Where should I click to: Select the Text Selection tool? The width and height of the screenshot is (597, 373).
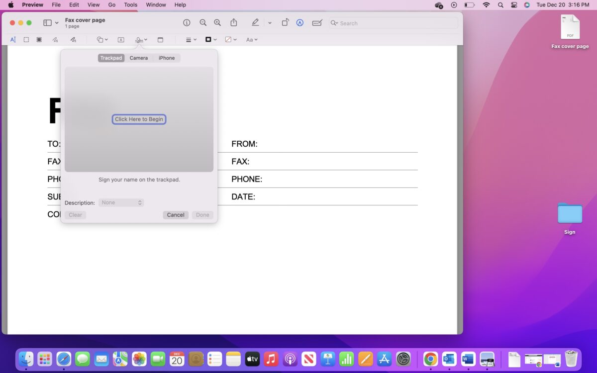(x=13, y=40)
